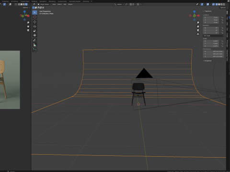This screenshot has width=230, height=172.
Task: Switch to the Texture Paint workspace tab
Action: click(25, 1)
